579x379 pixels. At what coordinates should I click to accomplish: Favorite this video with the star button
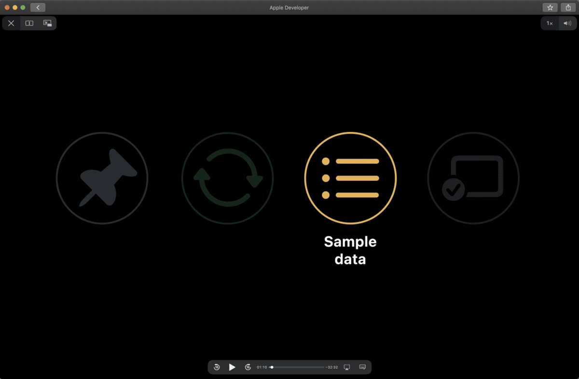coord(550,7)
